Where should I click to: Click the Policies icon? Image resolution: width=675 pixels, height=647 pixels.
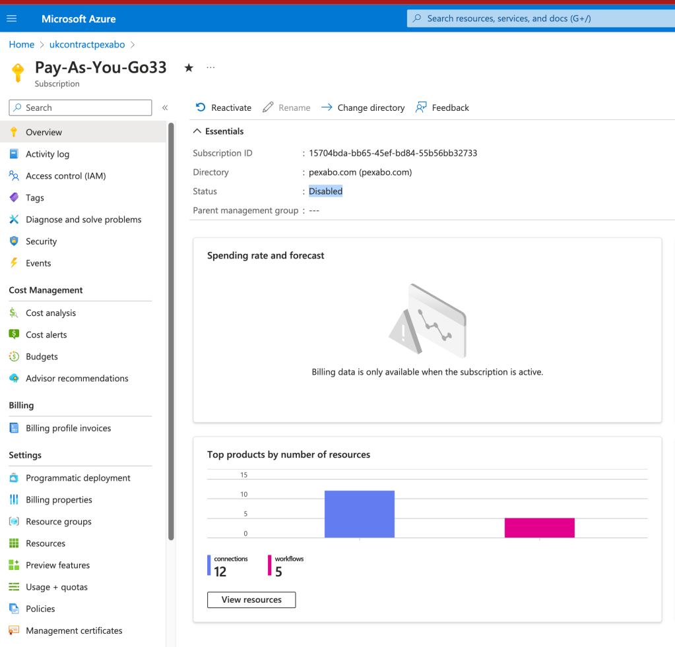pyautogui.click(x=14, y=609)
